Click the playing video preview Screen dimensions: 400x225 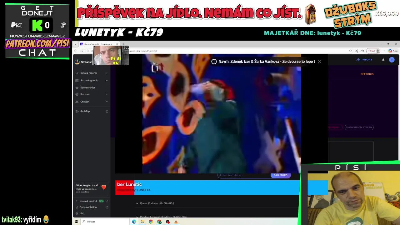(222, 114)
